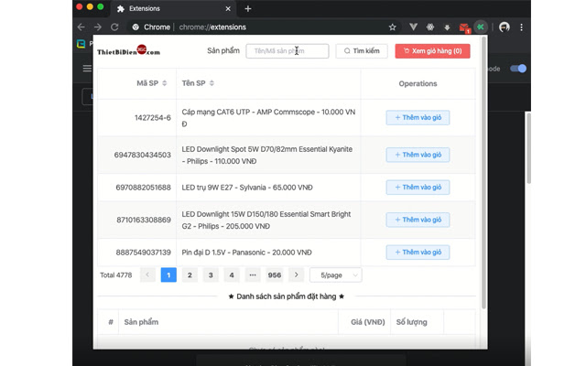Open the Chrome profile avatar
Image resolution: width=586 pixels, height=366 pixels.
pos(505,27)
